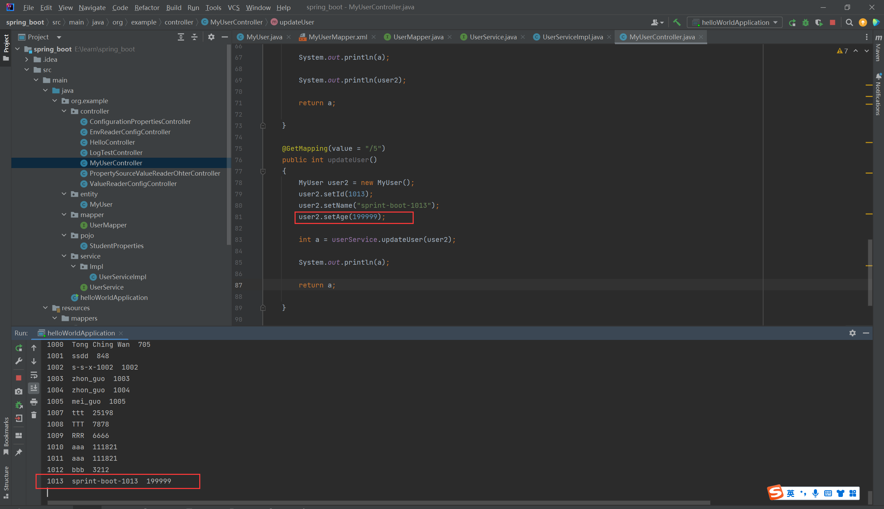
Task: Stop helloWorldApplication with the red square icon
Action: tap(833, 22)
